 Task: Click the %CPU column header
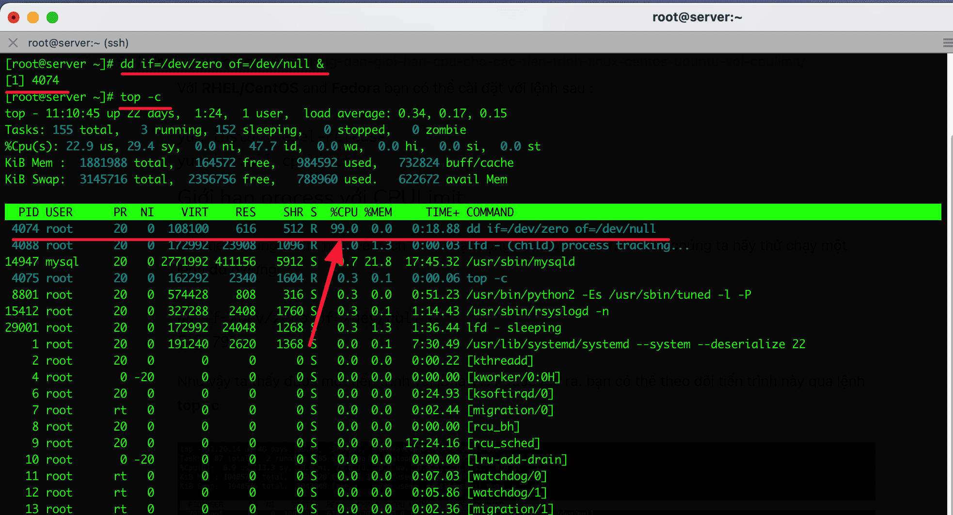[x=344, y=212]
